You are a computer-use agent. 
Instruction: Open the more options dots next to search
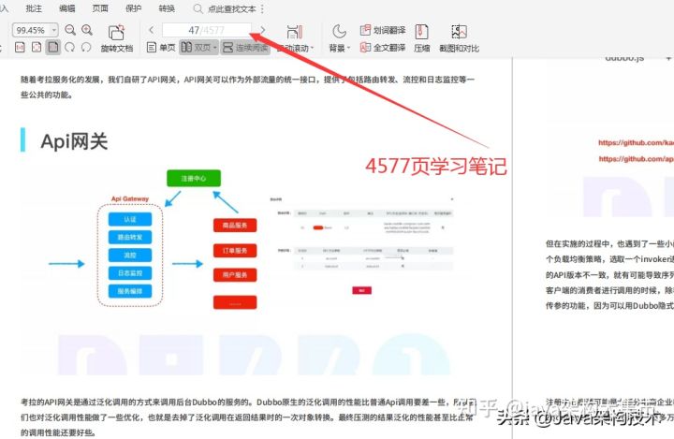click(263, 9)
